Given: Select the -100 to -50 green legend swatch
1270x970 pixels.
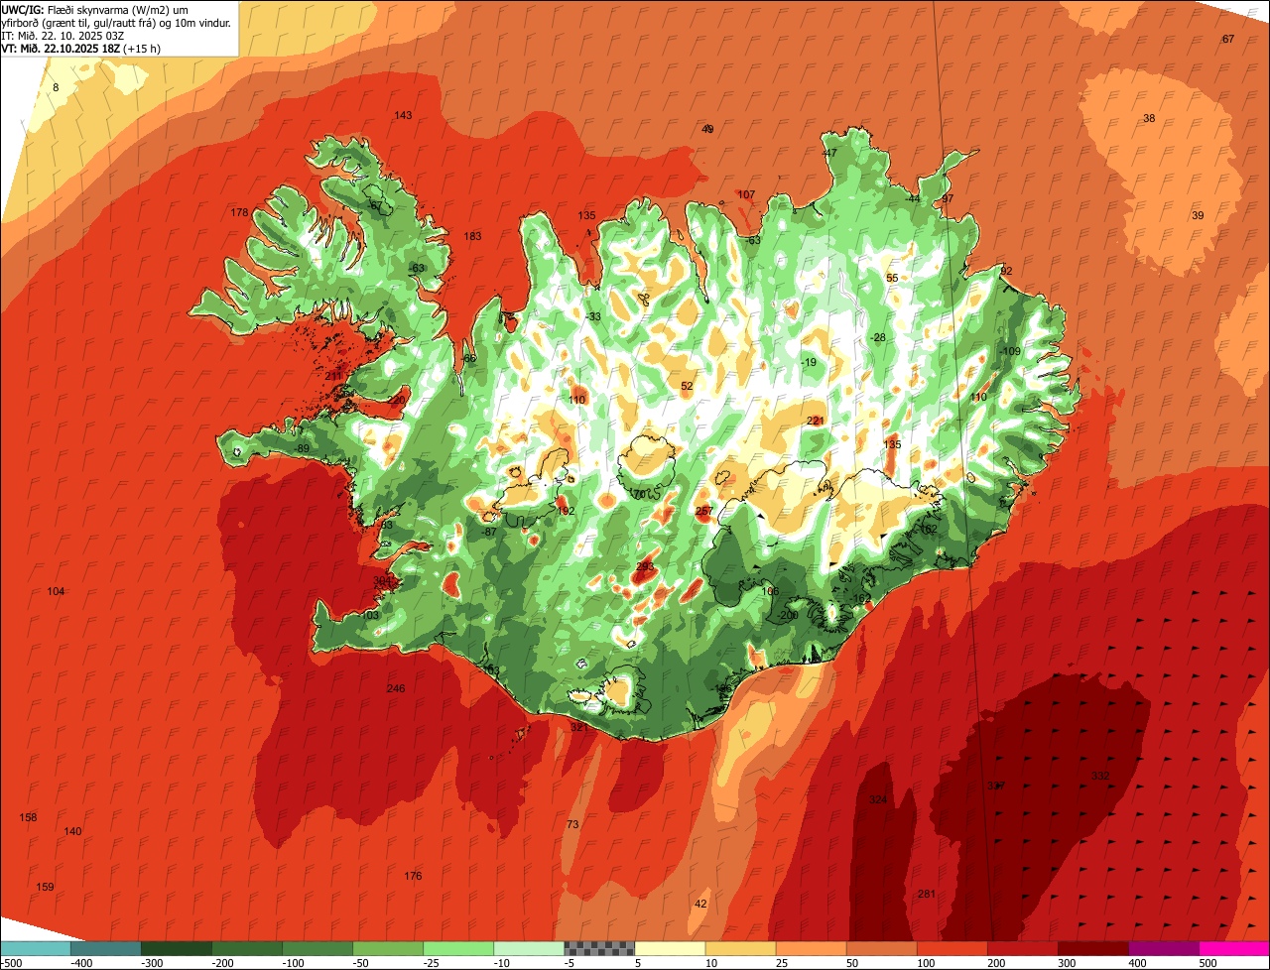Looking at the screenshot, I should [x=317, y=947].
